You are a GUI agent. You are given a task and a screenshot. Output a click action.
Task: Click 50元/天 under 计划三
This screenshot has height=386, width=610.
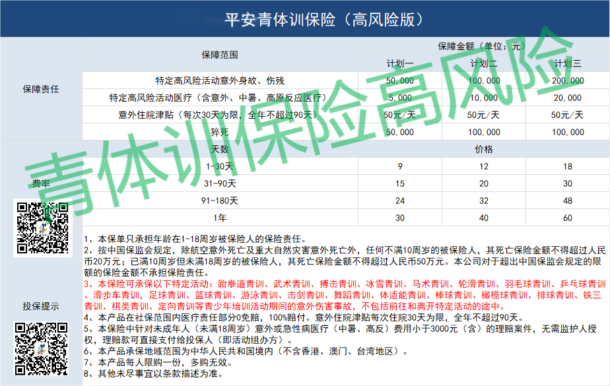[568, 115]
